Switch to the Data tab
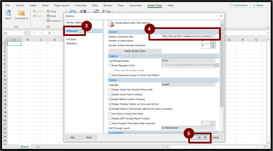The height and width of the screenshot is (151, 273). 95,5
